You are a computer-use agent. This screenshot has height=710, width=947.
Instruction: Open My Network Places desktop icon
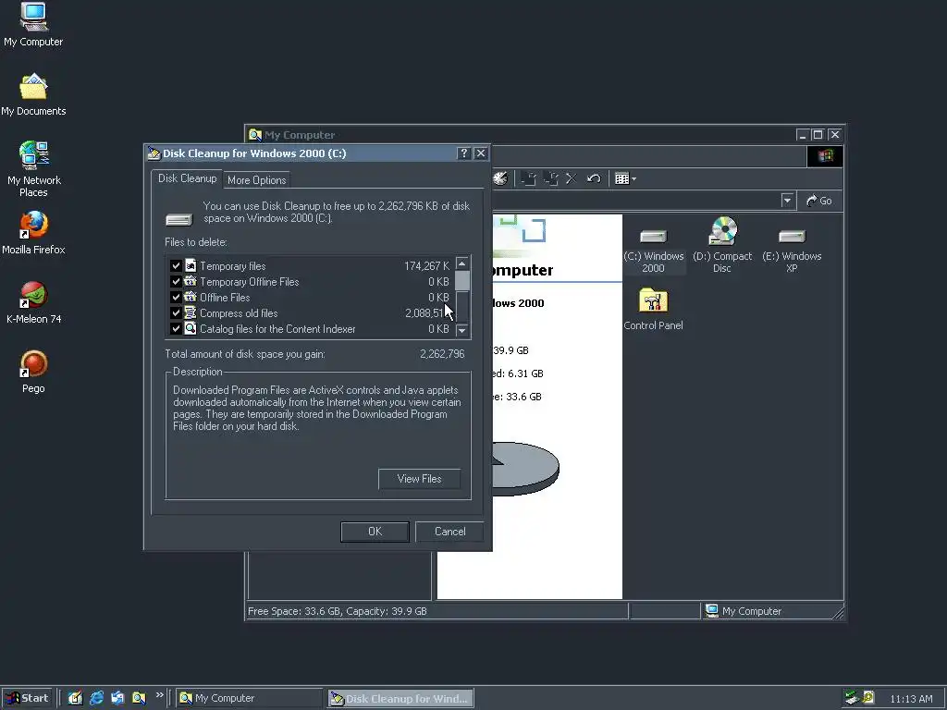pos(33,169)
